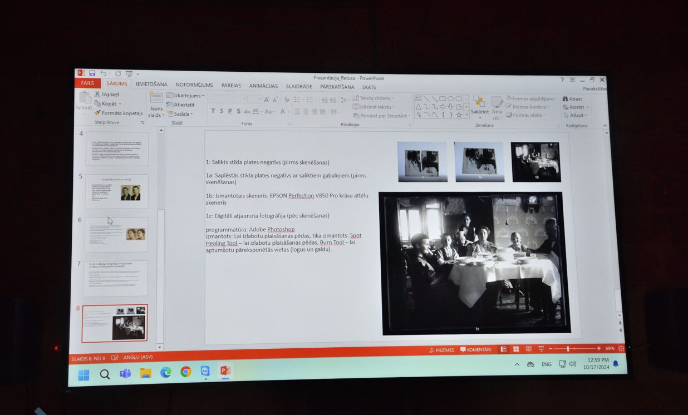Open Slide Sorter view from status bar

(x=516, y=349)
